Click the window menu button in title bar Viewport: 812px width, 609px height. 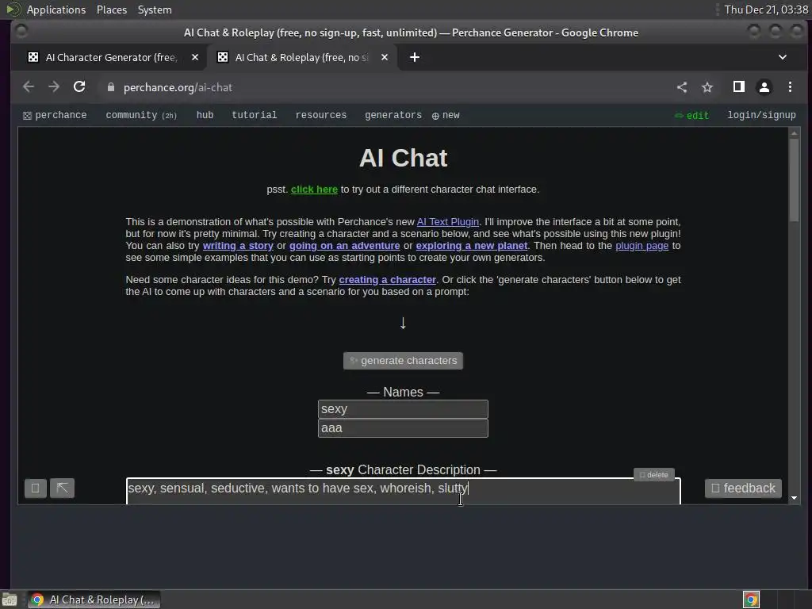click(21, 32)
